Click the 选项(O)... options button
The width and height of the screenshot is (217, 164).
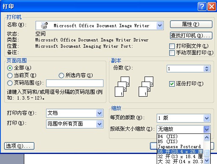pos(19,146)
